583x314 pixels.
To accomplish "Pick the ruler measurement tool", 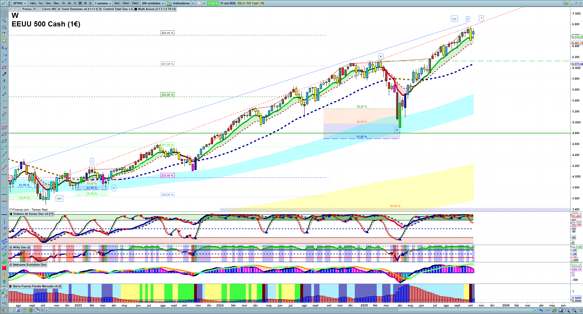I will pos(4,114).
